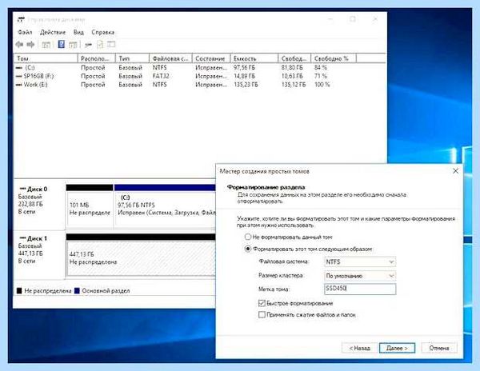Click the blue Help question-mark toolbar icon
Image resolution: width=480 pixels, height=371 pixels.
click(62, 44)
